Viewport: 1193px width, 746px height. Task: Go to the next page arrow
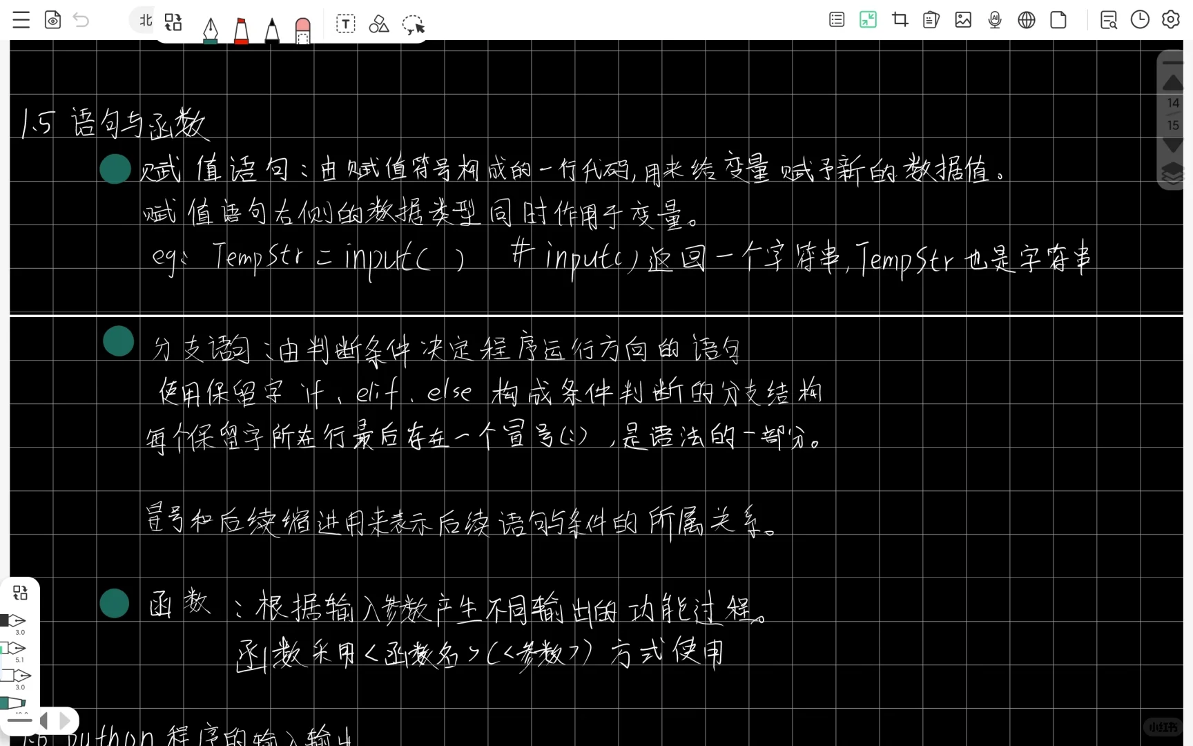tap(1172, 146)
